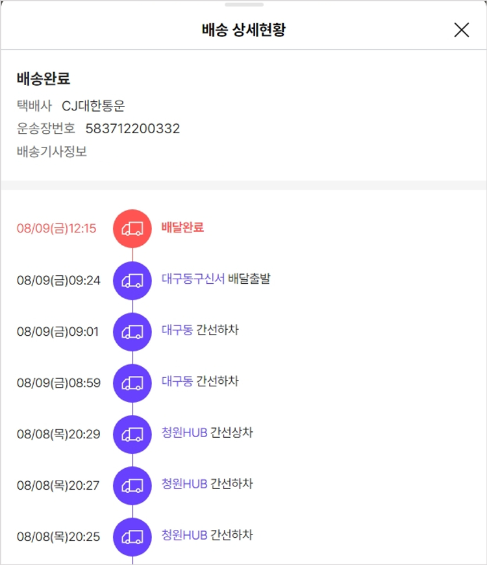Screen dimensions: 487x565
Task: Click truck icon at 08/08(목)20:25
Action: pos(132,536)
